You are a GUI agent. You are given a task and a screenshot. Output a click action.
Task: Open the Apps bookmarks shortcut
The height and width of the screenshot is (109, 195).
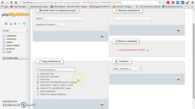click(x=5, y=7)
